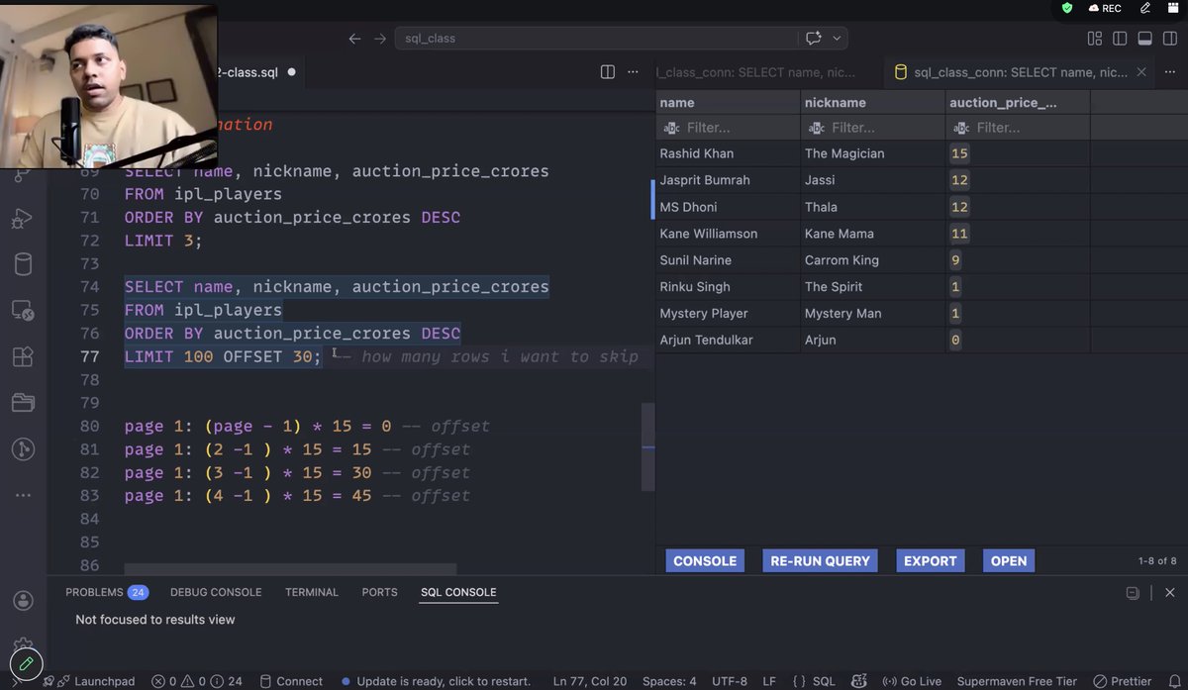
Task: Click EXPORT to save query results
Action: click(x=930, y=560)
